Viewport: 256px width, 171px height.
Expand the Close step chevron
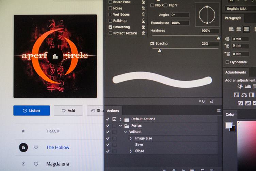coord(131,151)
